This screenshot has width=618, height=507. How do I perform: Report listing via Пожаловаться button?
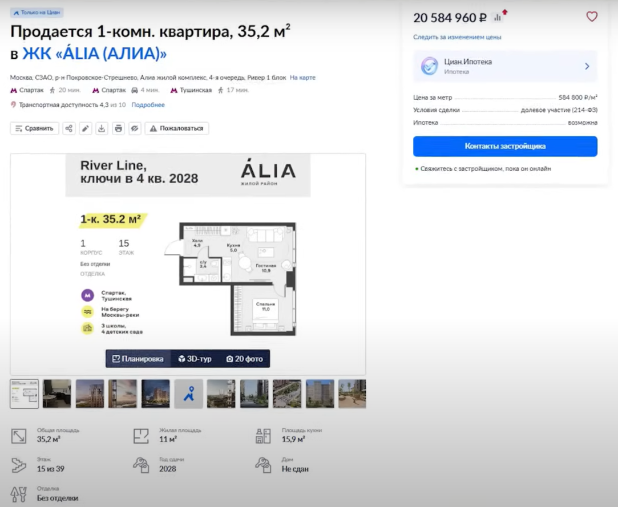point(176,128)
